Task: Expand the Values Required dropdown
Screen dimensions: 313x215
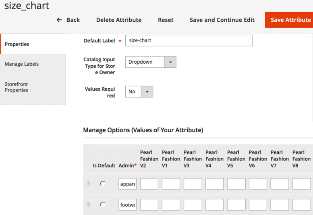Action: point(139,92)
